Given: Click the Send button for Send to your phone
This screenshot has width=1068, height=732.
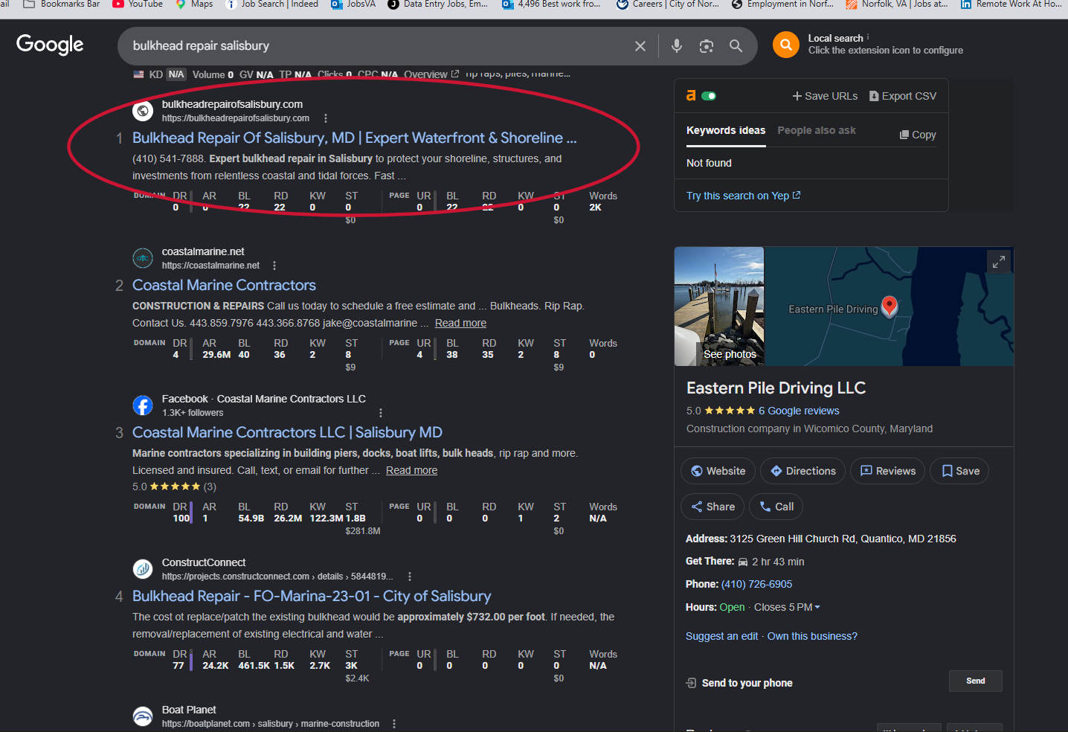Looking at the screenshot, I should tap(976, 681).
